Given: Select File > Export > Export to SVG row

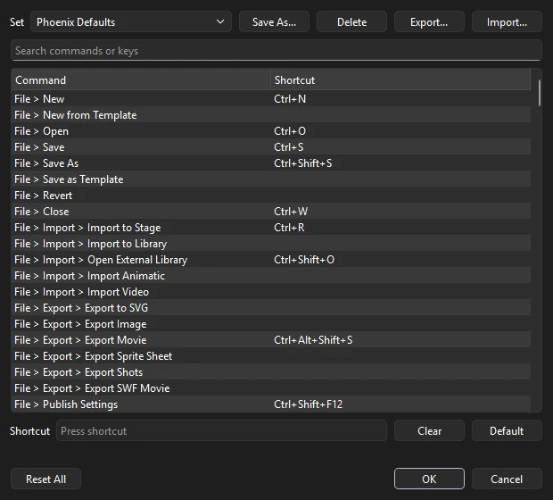Looking at the screenshot, I should [271, 307].
